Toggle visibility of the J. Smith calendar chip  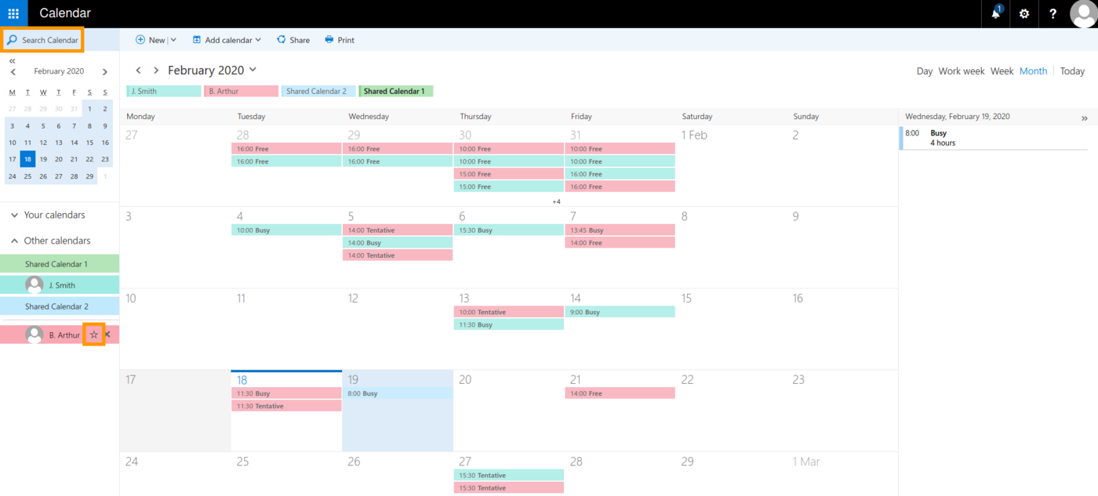tap(163, 91)
